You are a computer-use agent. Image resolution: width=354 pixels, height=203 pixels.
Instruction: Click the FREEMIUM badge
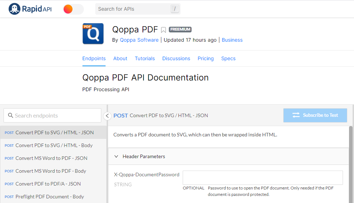[x=180, y=30]
